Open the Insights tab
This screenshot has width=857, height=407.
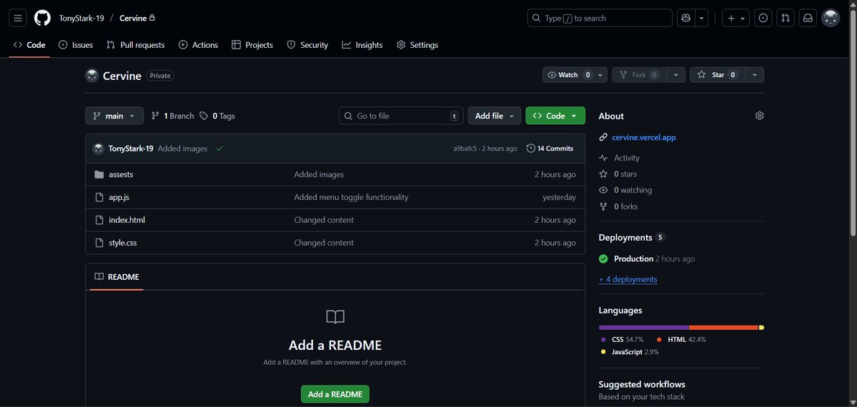(x=362, y=45)
